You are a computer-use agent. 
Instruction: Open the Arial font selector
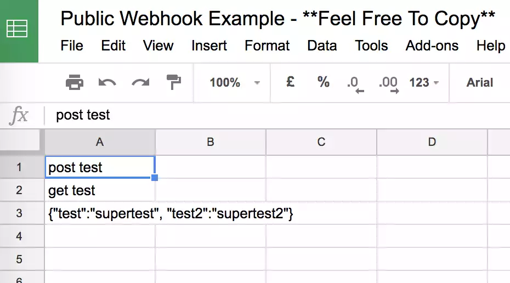coord(480,83)
